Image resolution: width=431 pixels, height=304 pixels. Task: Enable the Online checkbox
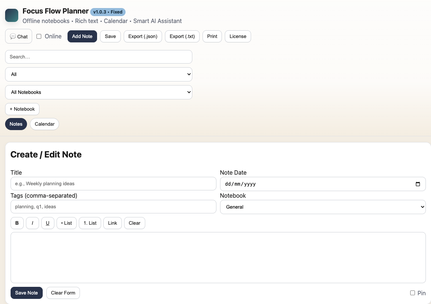[x=39, y=36]
